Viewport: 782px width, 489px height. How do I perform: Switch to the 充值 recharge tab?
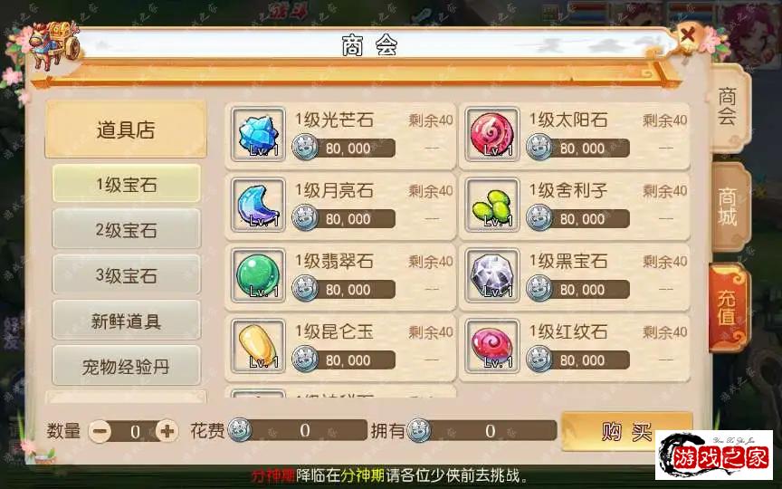click(x=728, y=307)
